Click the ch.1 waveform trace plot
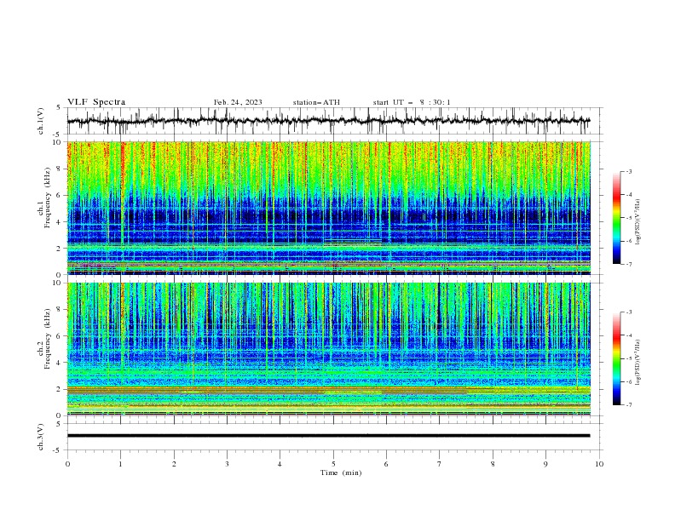The width and height of the screenshot is (675, 521). 328,121
